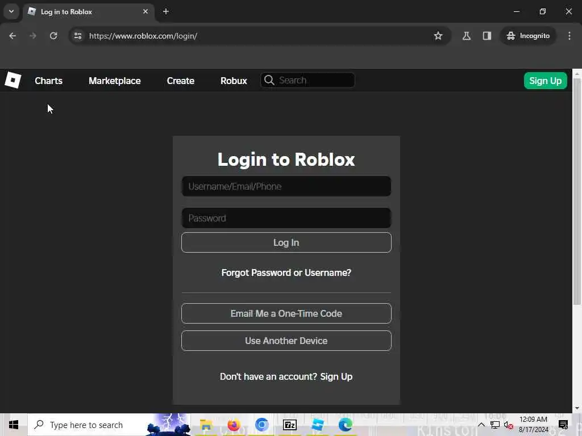
Task: Click the Log In button
Action: tap(286, 242)
